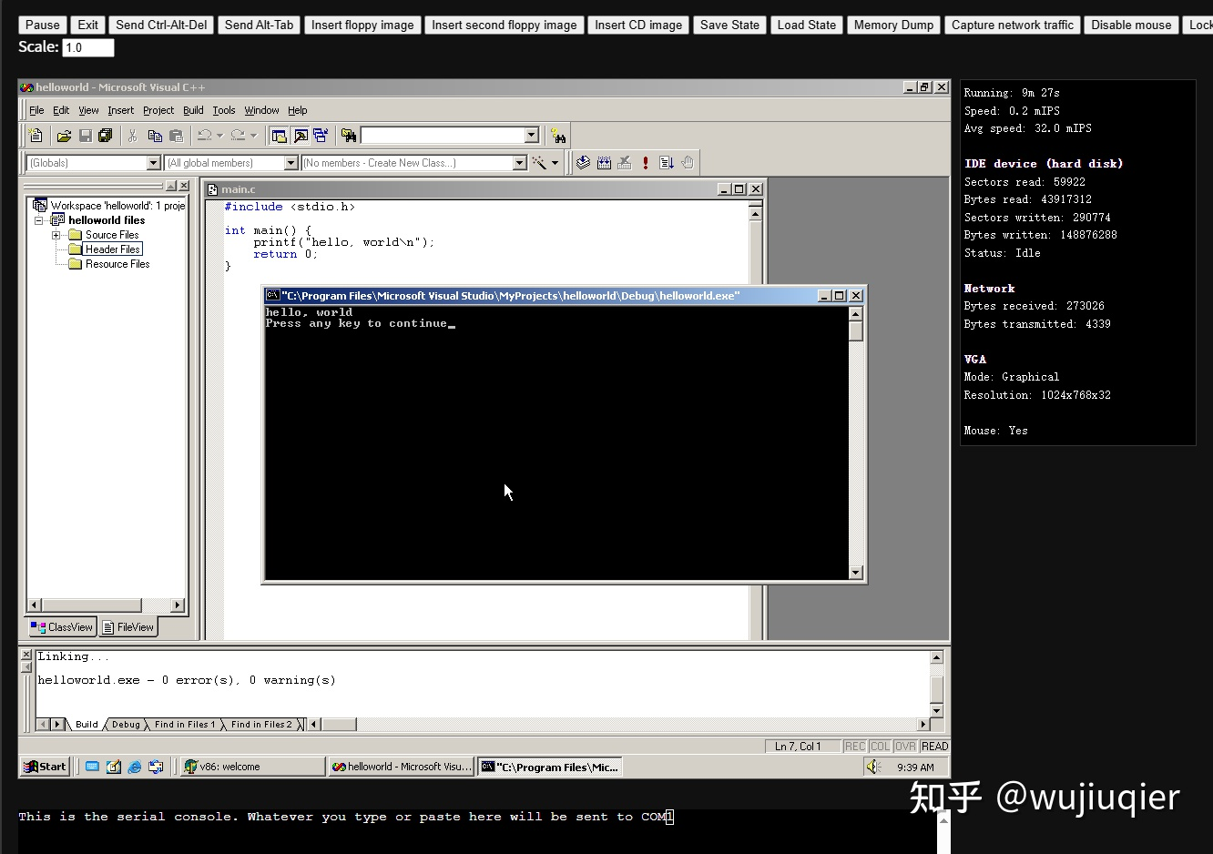Click the Save State button
The width and height of the screenshot is (1213, 854).
point(729,25)
